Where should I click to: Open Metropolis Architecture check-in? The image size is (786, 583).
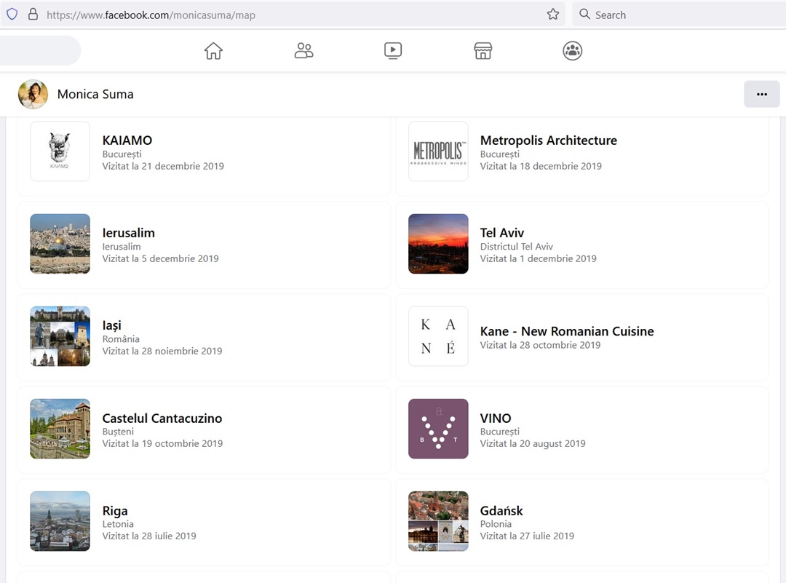coord(548,140)
